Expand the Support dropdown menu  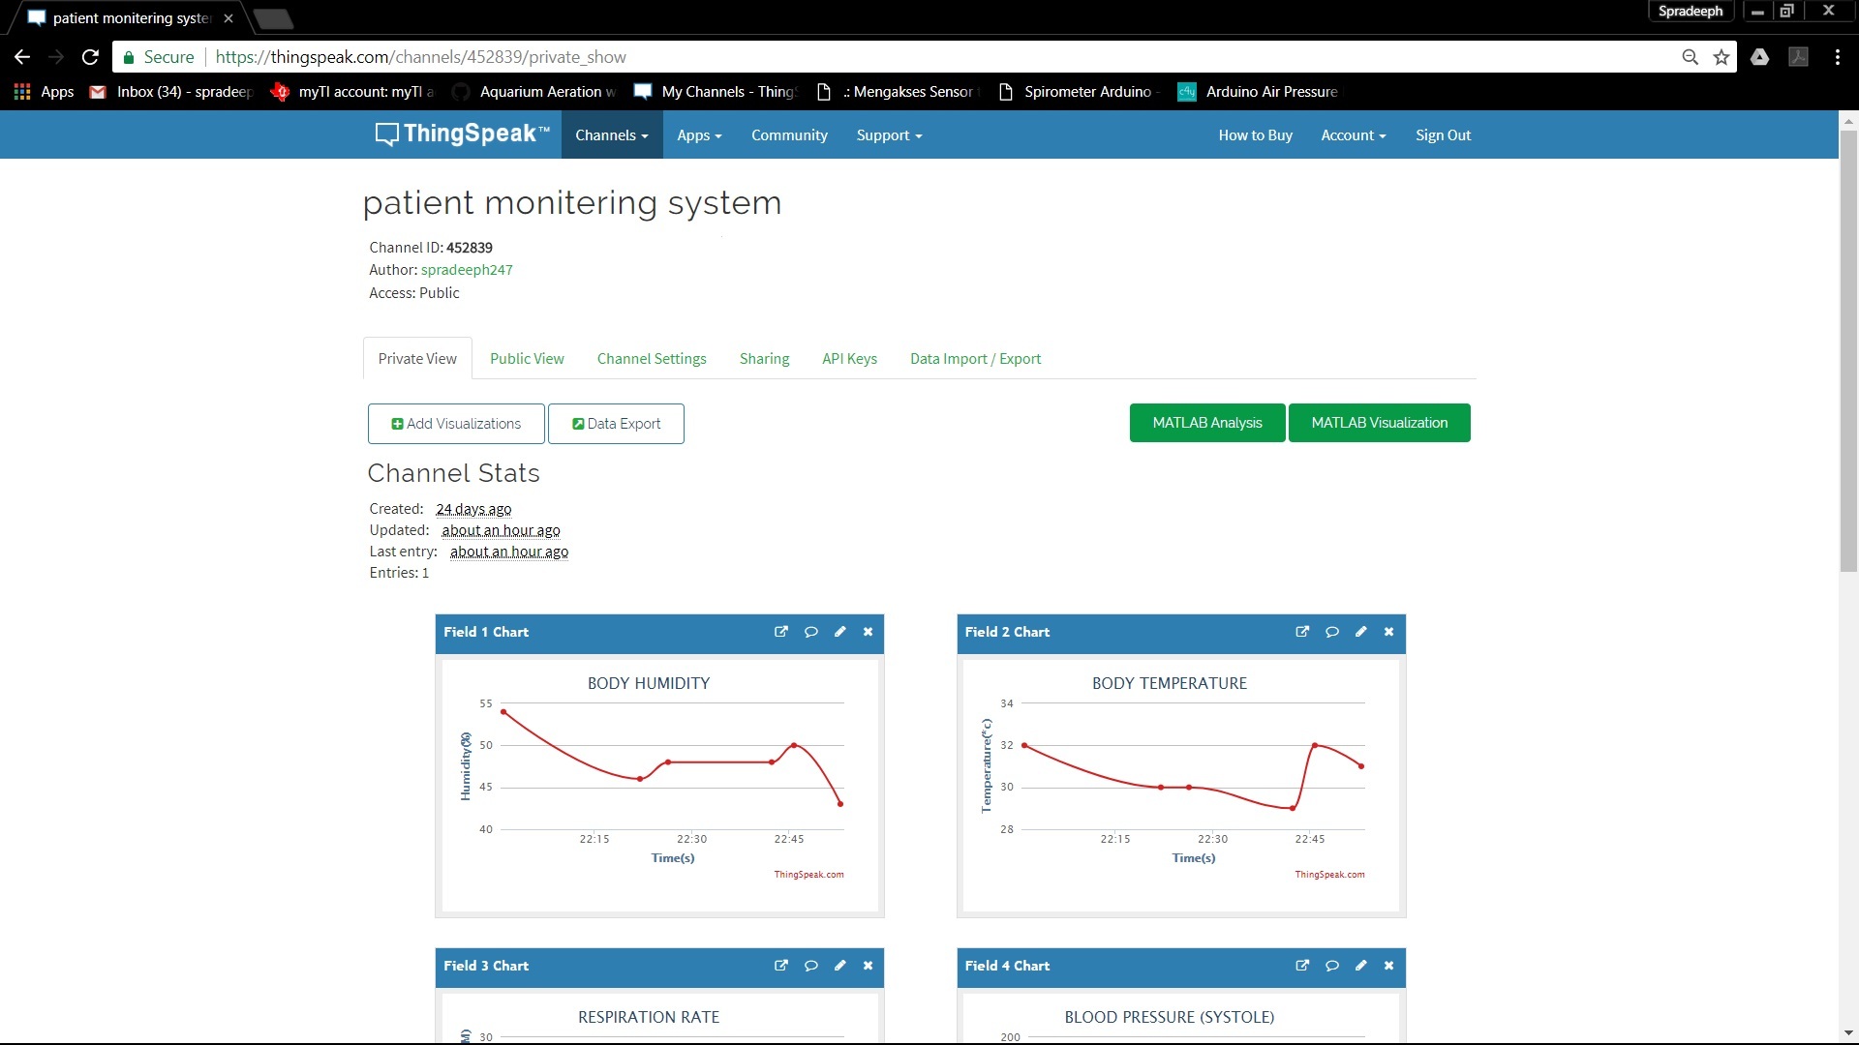click(889, 135)
